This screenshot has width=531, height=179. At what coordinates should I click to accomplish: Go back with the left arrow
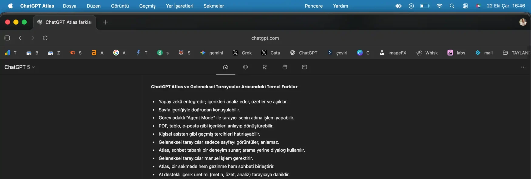[20, 38]
